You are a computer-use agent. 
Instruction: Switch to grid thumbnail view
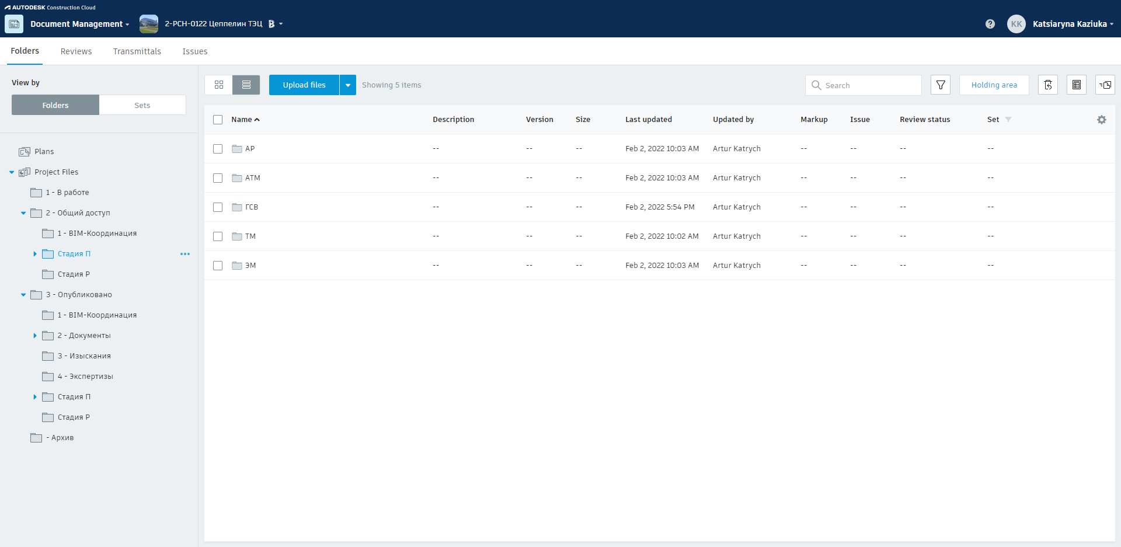point(219,85)
